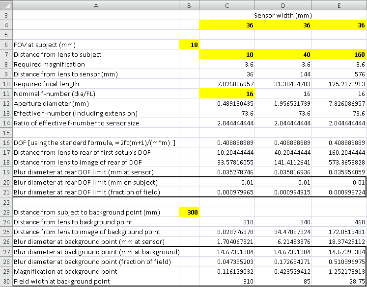Click 'Blur diameter at rear DOF limit (mm on subject)'
Screen dimensions: 367x287
coord(85,182)
